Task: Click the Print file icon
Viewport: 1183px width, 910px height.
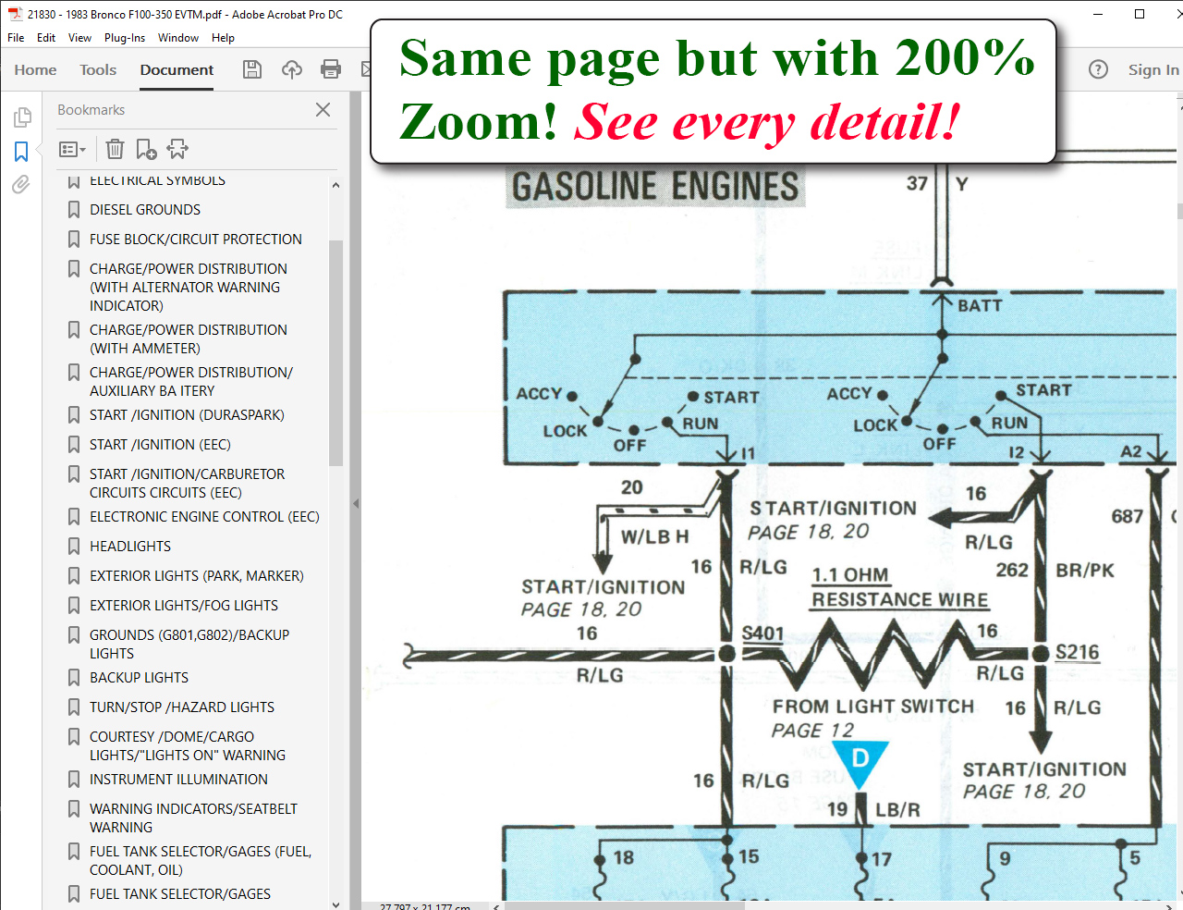Action: (331, 69)
